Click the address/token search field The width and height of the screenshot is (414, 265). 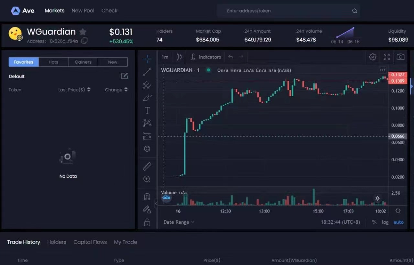coord(285,11)
